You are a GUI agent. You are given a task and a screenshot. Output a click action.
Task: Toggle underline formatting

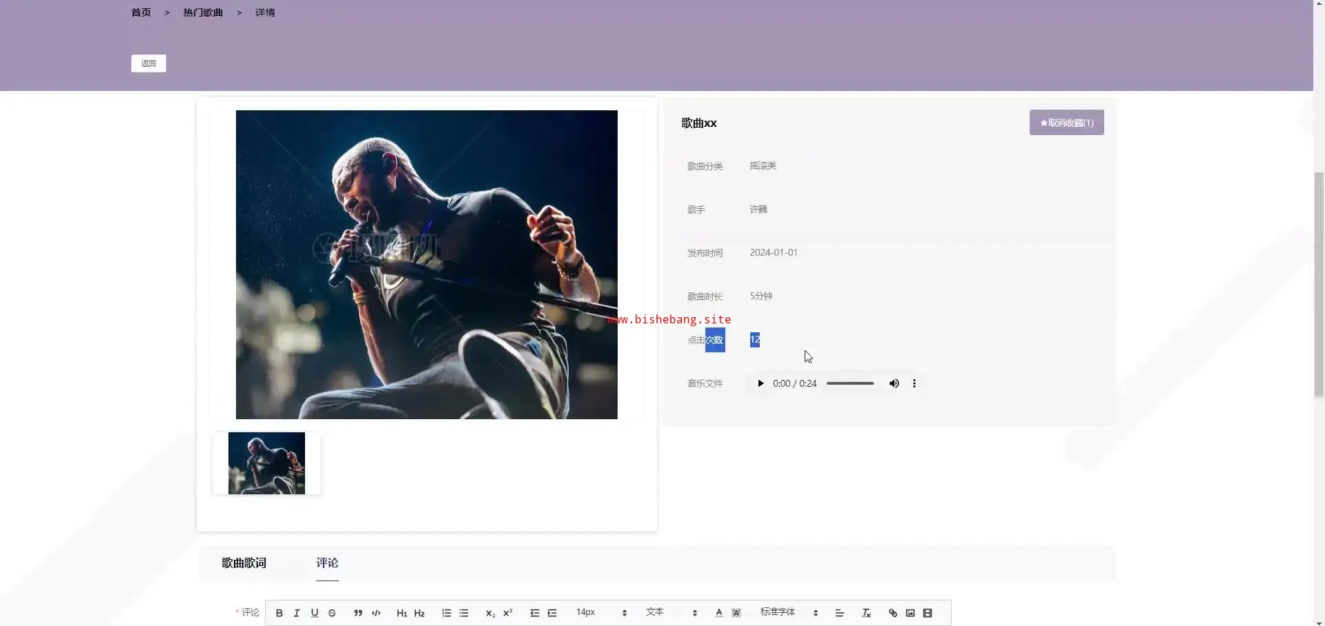pos(315,613)
